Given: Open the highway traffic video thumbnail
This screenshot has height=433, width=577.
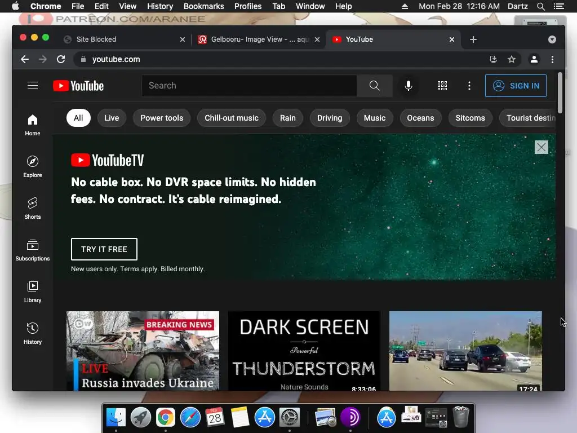Looking at the screenshot, I should coord(465,351).
